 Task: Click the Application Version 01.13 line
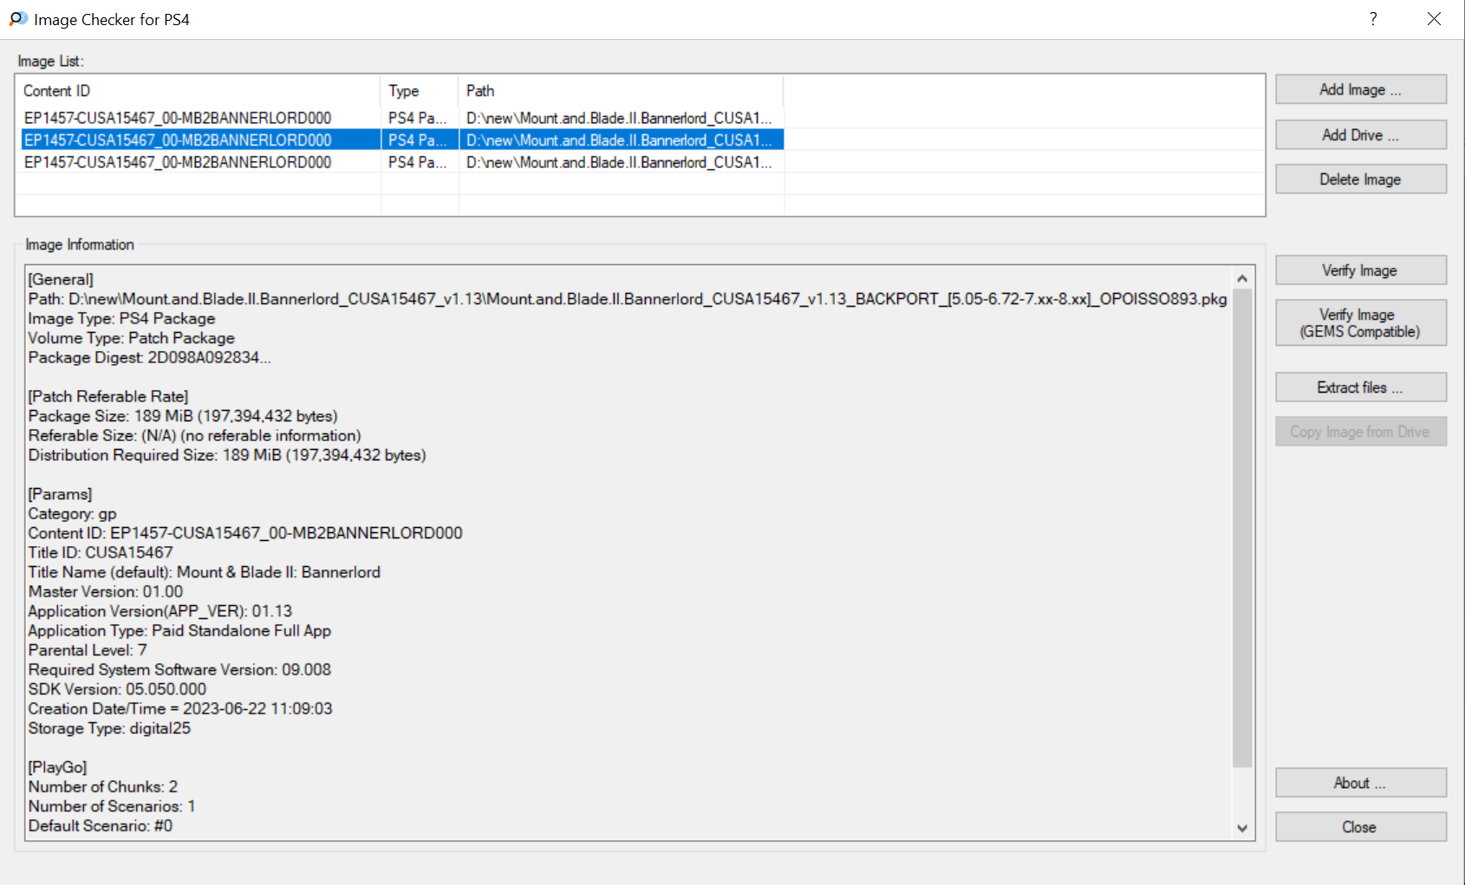(160, 611)
